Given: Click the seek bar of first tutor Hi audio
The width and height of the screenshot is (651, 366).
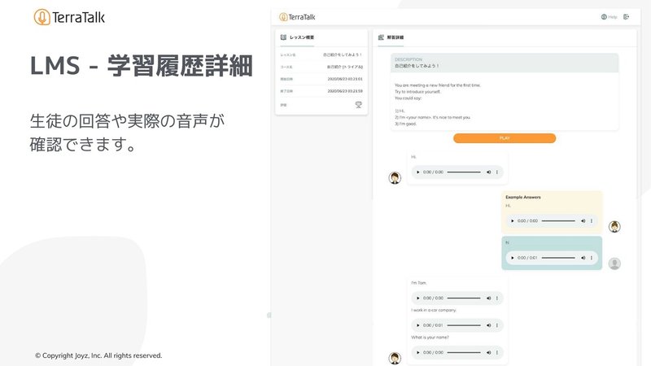Looking at the screenshot, I should (x=464, y=172).
